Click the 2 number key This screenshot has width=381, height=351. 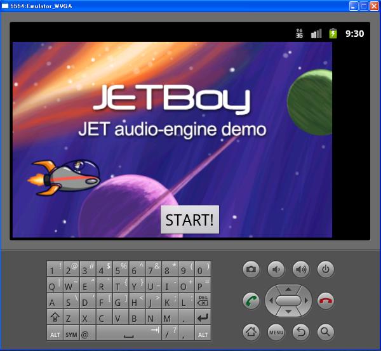coord(71,268)
